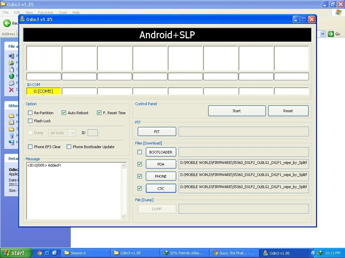Click the My Computer icon in Other Places

pos(11,135)
